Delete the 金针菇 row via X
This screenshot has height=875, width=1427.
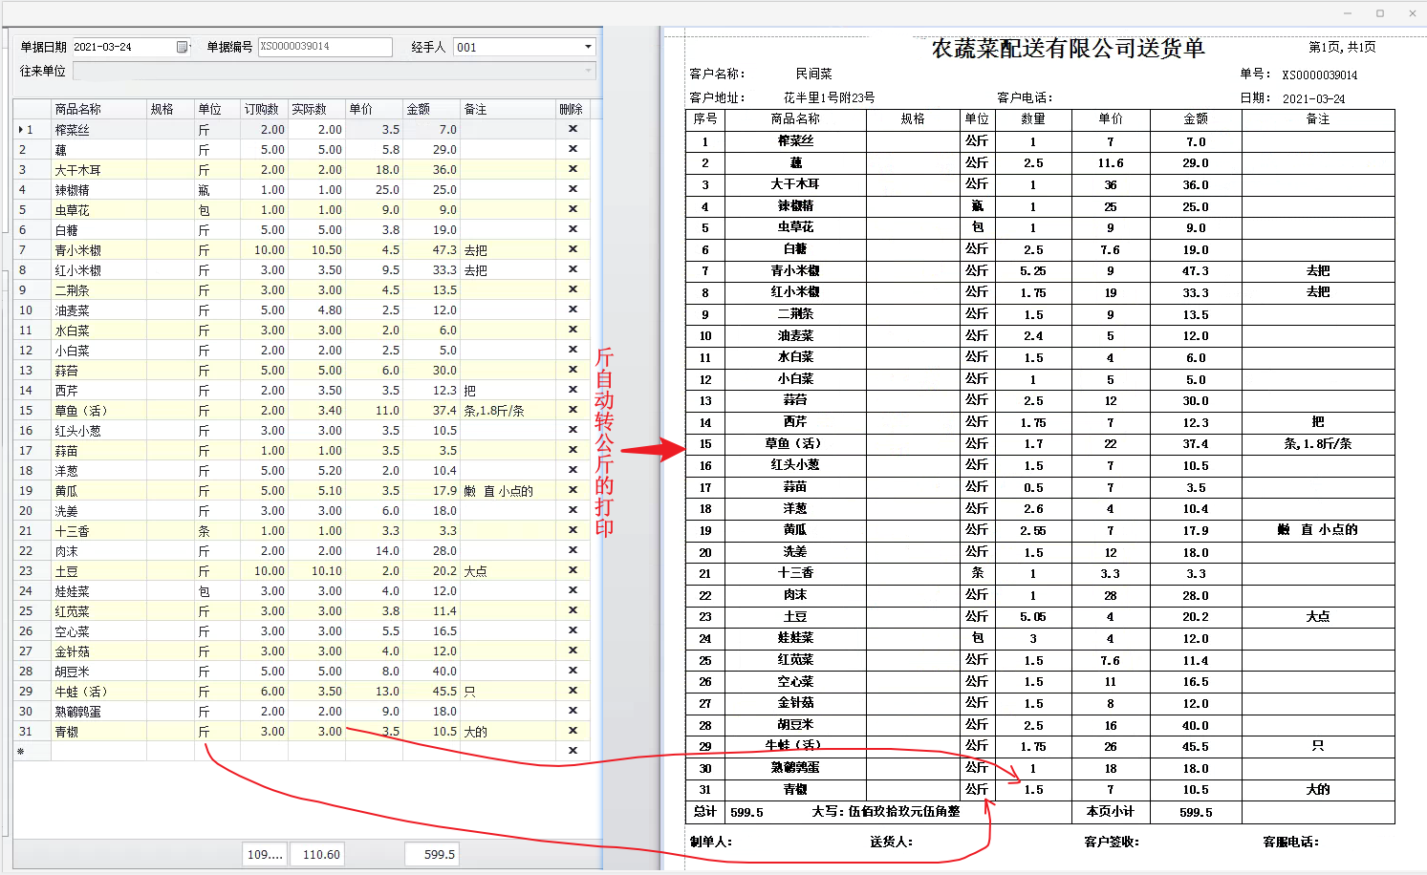pyautogui.click(x=573, y=651)
